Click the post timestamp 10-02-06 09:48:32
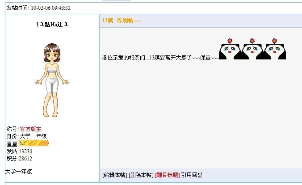 [50, 8]
